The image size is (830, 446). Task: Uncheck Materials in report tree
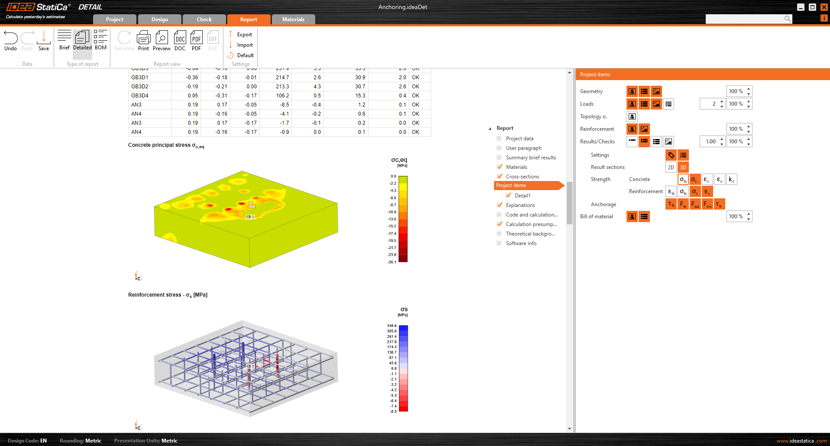tap(500, 167)
